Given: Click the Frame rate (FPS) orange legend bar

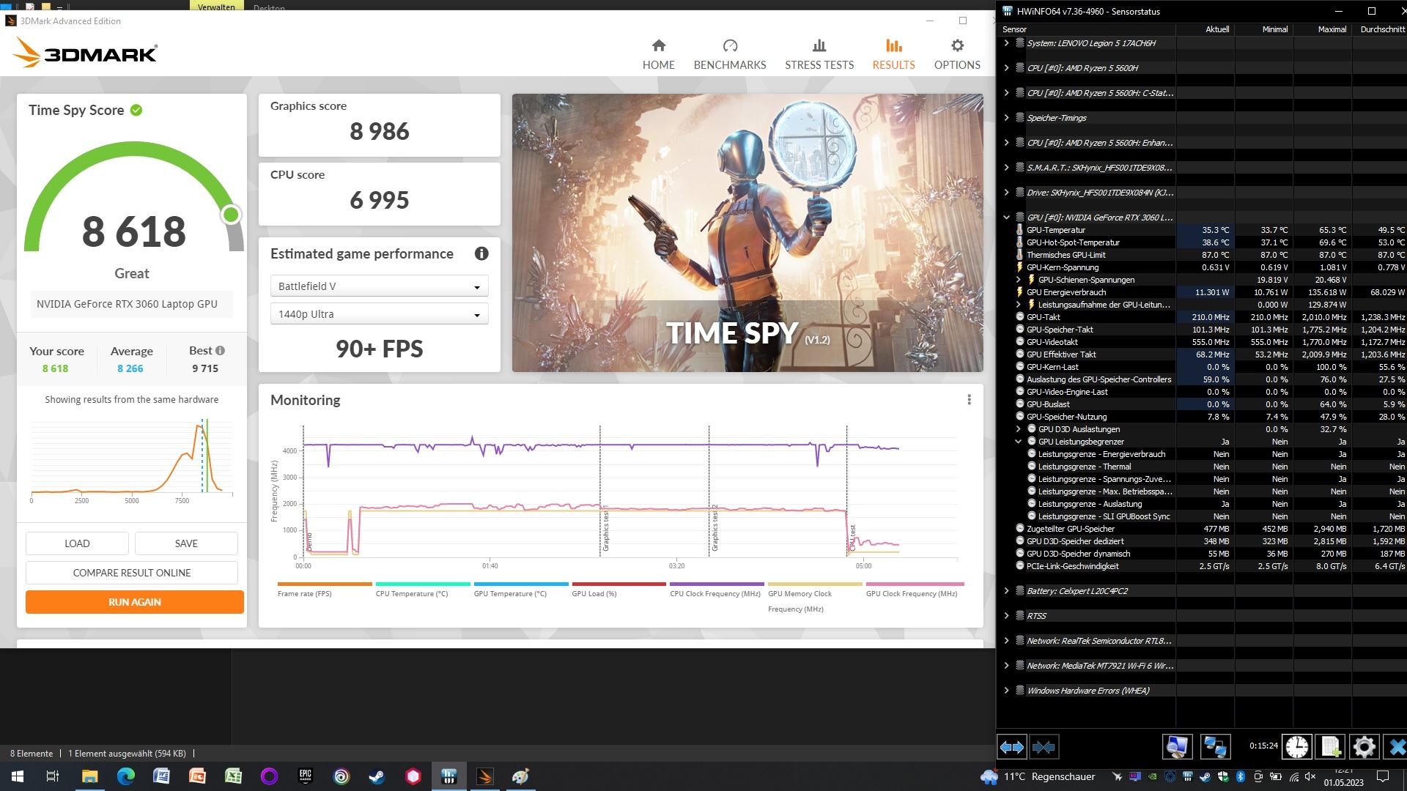Looking at the screenshot, I should click(x=325, y=584).
